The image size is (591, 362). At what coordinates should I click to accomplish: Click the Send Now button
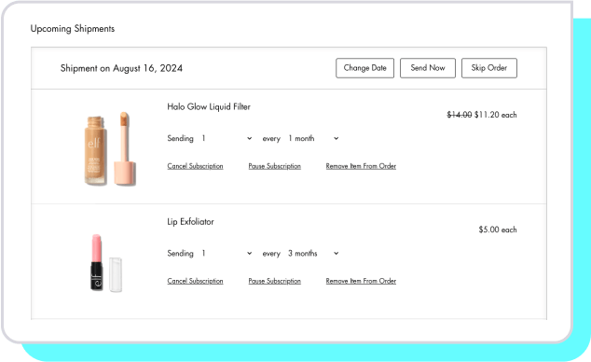point(428,68)
